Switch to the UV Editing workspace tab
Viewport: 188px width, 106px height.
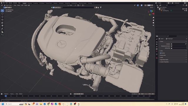[x=42, y=3]
